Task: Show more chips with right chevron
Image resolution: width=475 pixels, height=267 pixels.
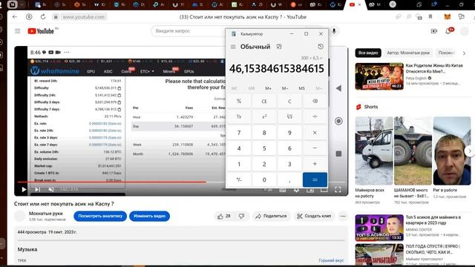Action: pos(464,53)
